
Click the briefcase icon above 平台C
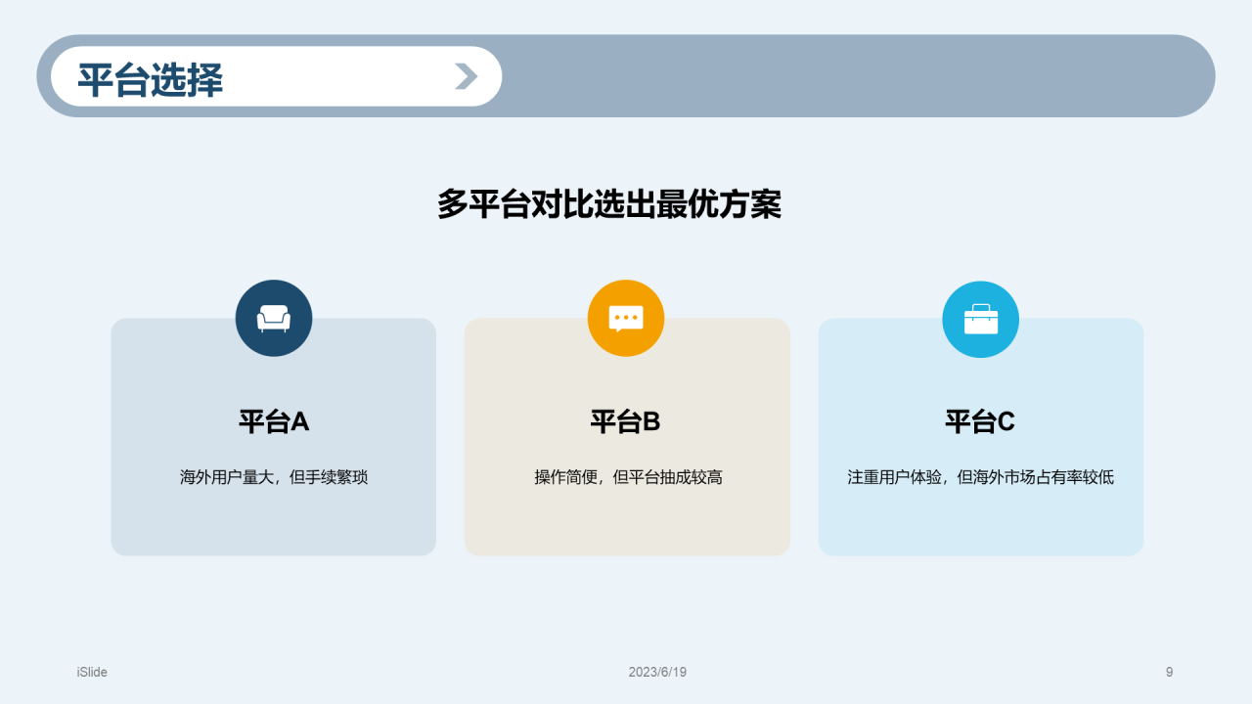pyautogui.click(x=980, y=320)
